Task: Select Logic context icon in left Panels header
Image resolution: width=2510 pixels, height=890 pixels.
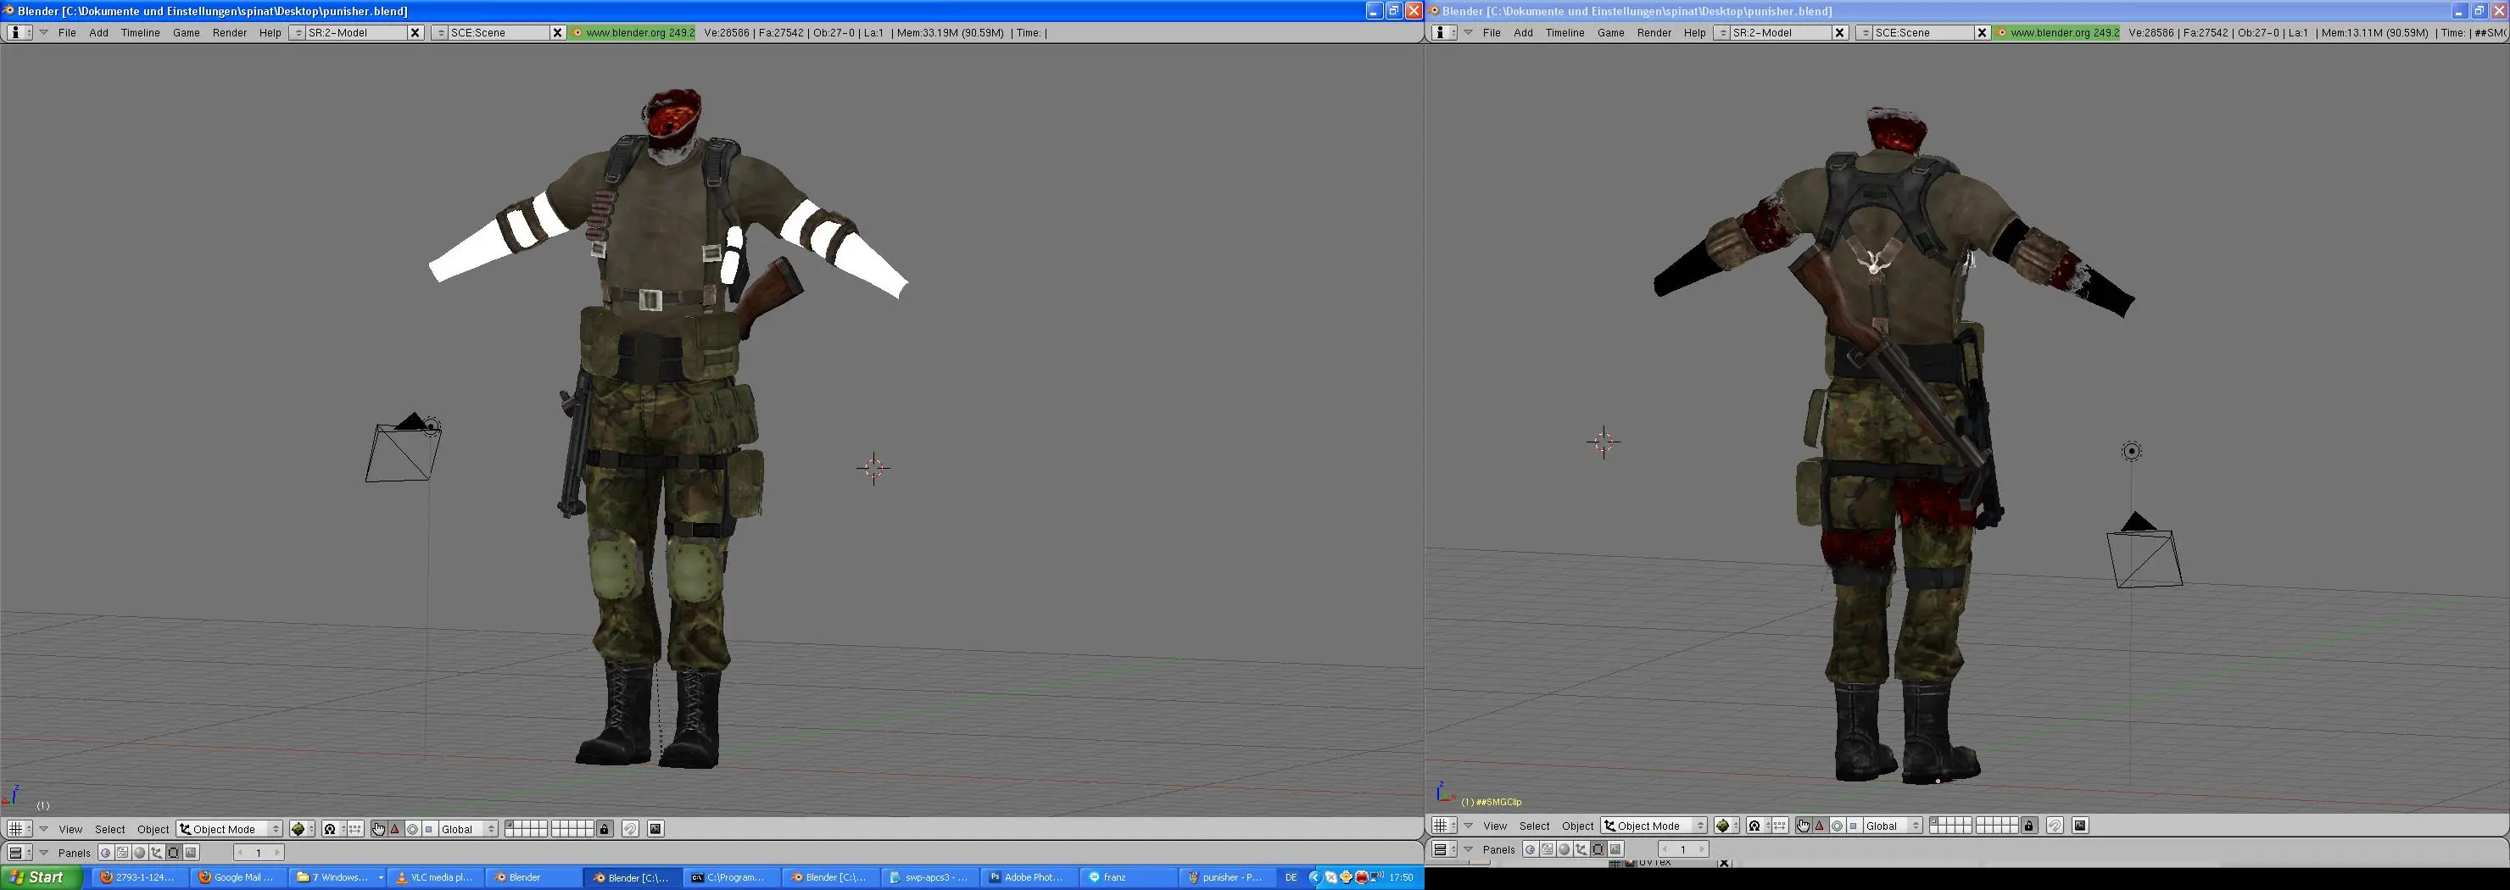Action: 106,853
